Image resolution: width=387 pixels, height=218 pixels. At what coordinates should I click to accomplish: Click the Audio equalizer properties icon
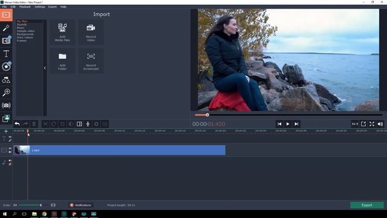(x=105, y=124)
